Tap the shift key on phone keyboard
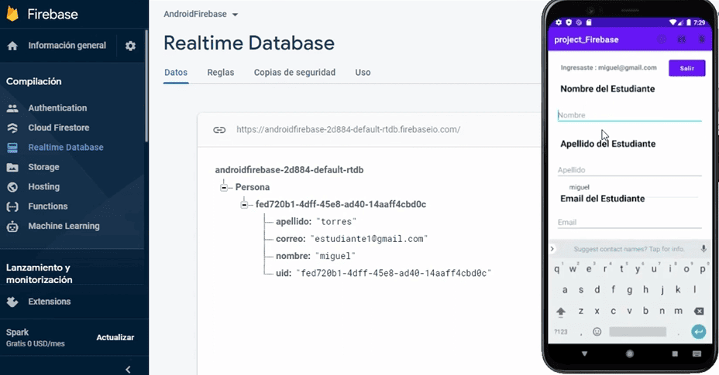Screen dimensions: 719x375 pyautogui.click(x=561, y=312)
